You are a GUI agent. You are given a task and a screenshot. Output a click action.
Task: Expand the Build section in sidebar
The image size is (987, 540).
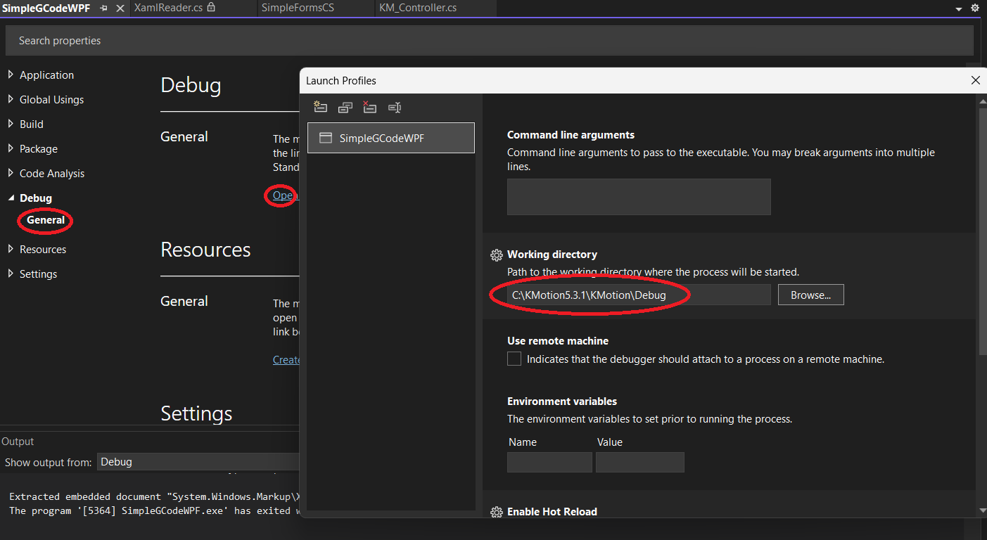11,124
